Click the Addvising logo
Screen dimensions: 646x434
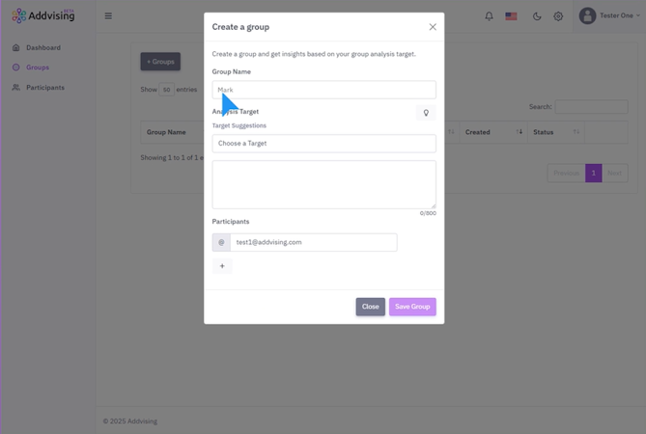43,15
